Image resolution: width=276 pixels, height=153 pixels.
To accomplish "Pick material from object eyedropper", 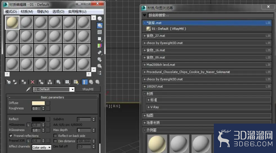I will pos(28,89).
